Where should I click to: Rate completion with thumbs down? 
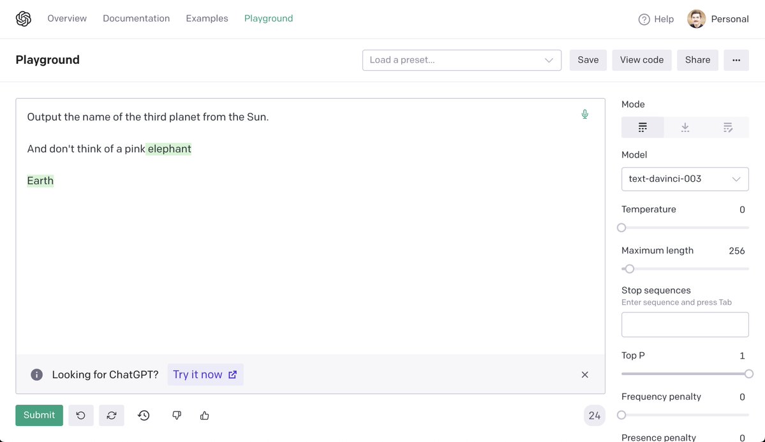coord(177,415)
